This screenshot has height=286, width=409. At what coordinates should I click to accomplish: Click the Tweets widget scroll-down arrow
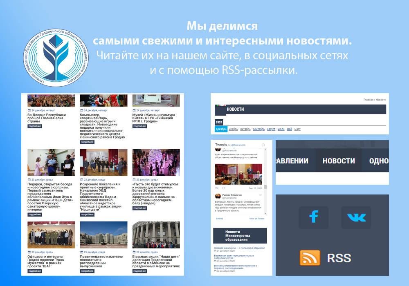[x=265, y=213]
